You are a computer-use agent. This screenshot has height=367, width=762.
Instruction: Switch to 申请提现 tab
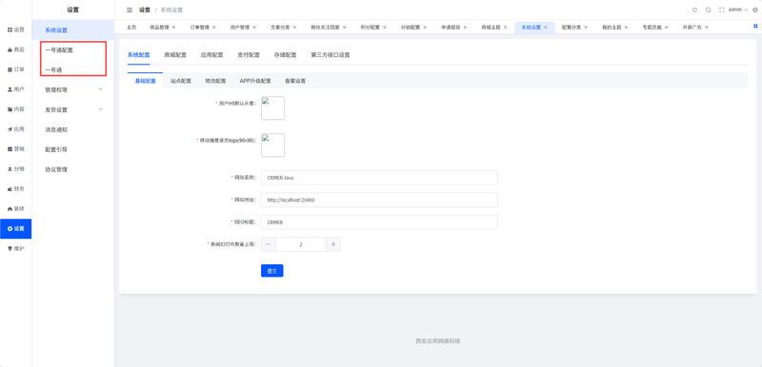coord(451,28)
